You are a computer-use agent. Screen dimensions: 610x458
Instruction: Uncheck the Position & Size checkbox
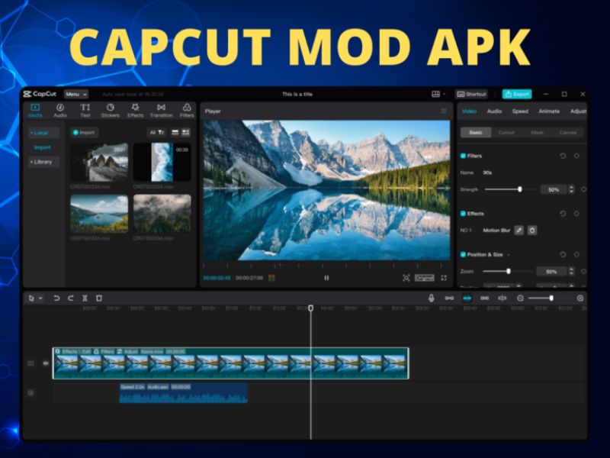click(x=463, y=254)
